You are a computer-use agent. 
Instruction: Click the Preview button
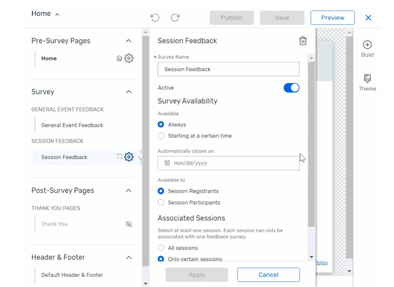(332, 18)
